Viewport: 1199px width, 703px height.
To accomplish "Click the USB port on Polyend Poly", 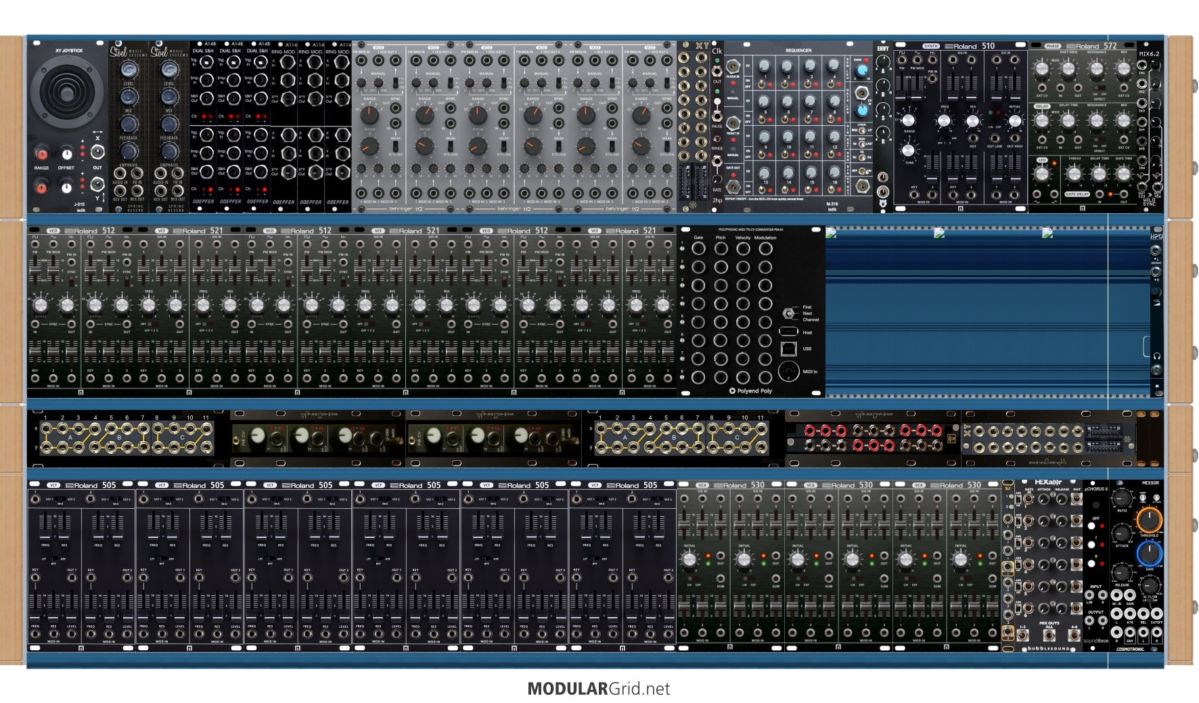I will click(788, 348).
